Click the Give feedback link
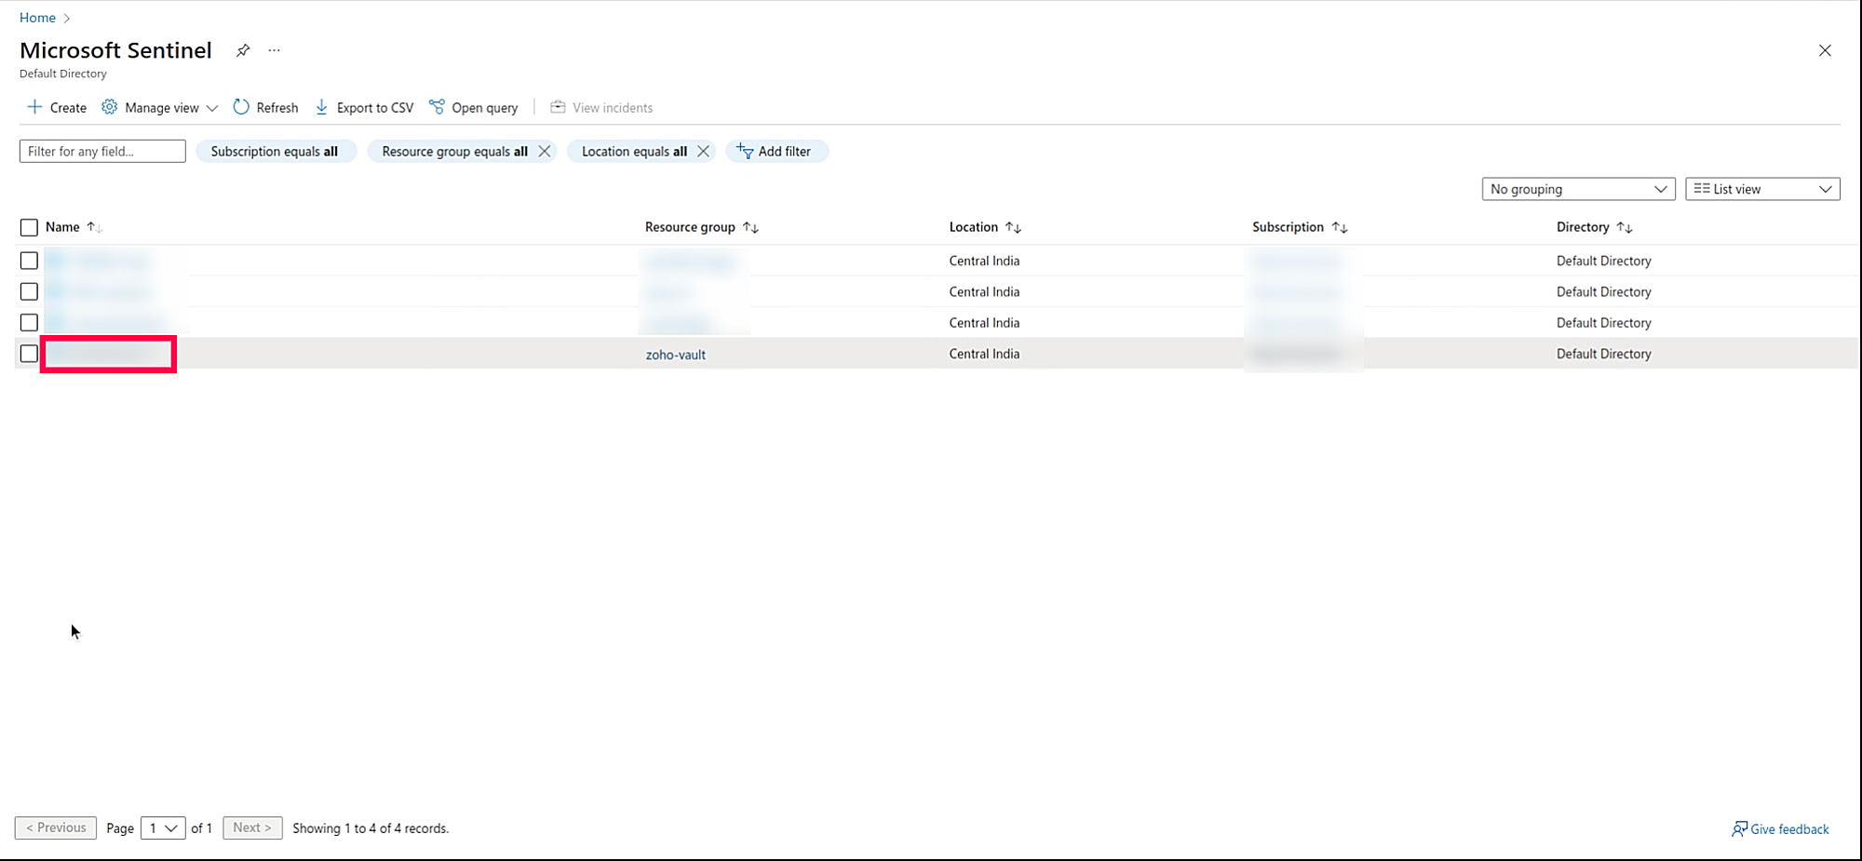 click(x=1780, y=828)
